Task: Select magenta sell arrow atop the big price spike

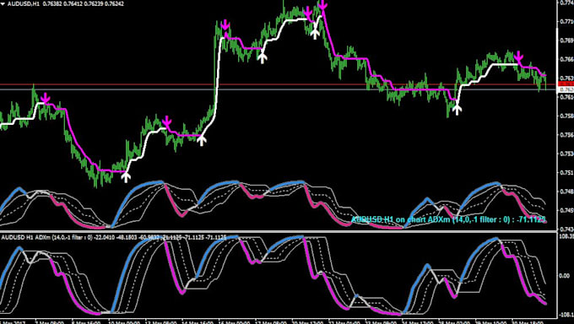Action: [x=225, y=25]
